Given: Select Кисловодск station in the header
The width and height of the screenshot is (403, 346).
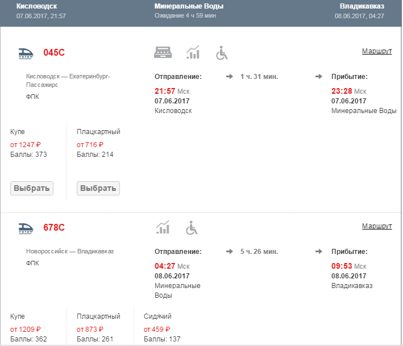Looking at the screenshot, I should (x=37, y=6).
